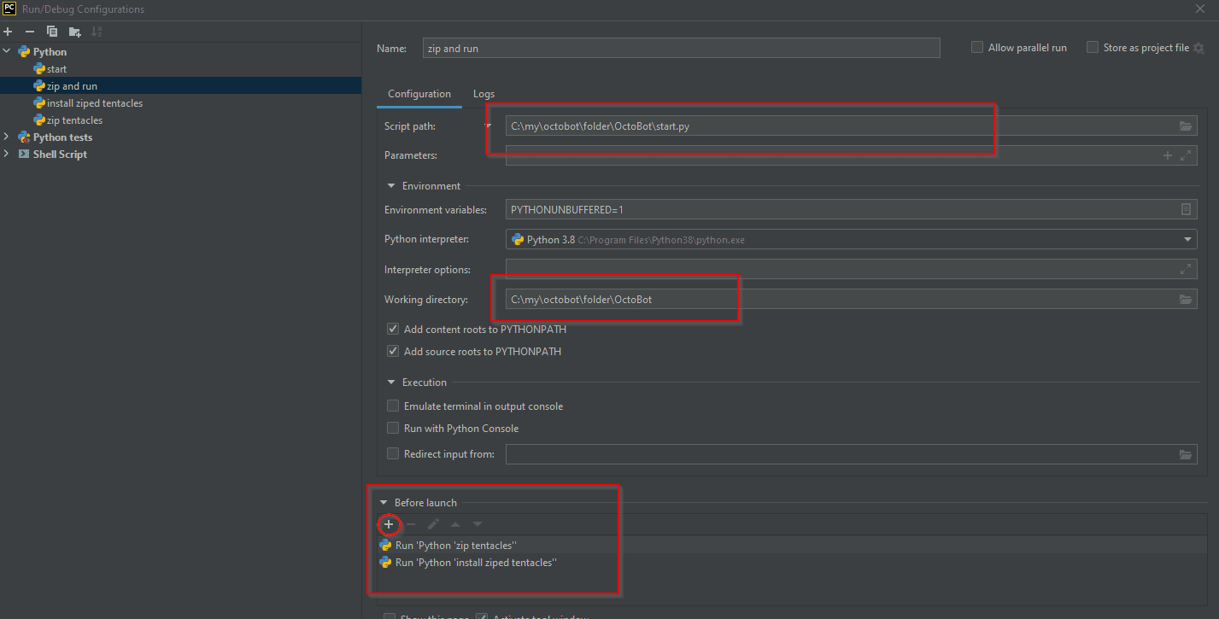This screenshot has height=619, width=1219.
Task: Switch to the Logs tab
Action: click(484, 94)
